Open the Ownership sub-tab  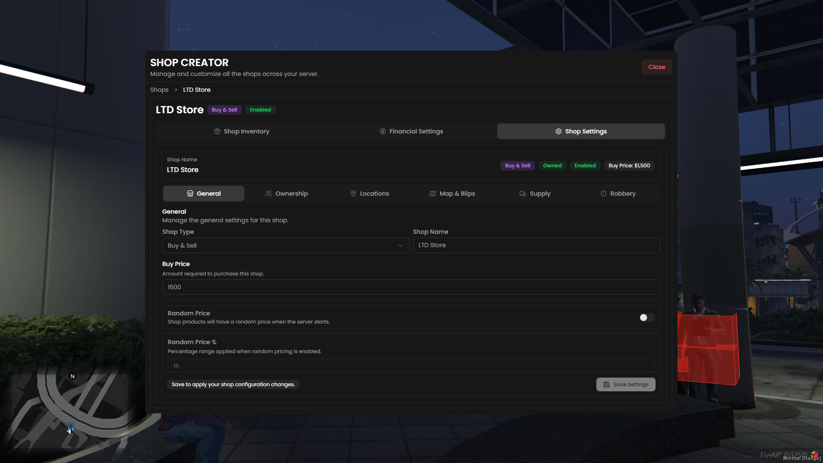click(x=286, y=194)
